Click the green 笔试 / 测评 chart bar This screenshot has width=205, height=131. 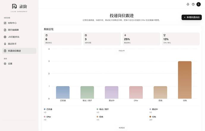(87, 92)
